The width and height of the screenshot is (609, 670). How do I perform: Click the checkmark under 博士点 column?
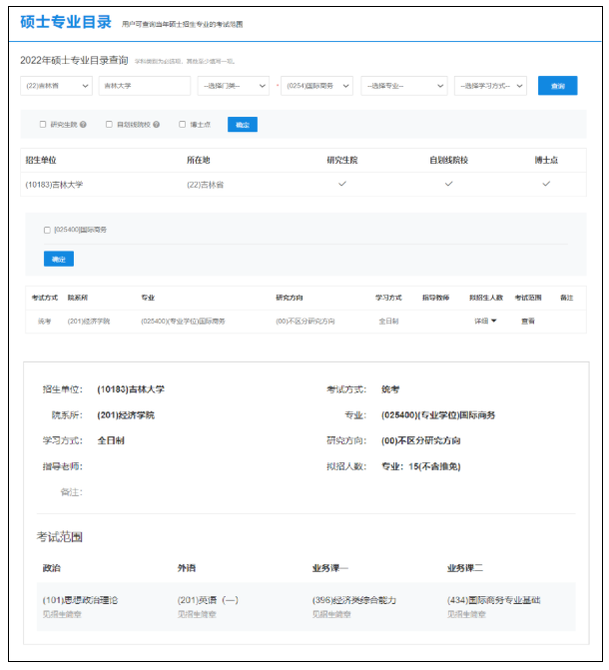(546, 184)
